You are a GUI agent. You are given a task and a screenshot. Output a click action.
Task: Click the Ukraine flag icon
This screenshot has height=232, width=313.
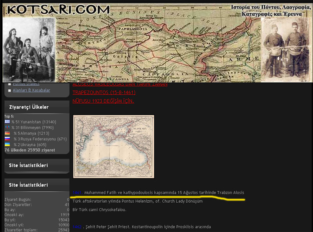tap(7, 145)
